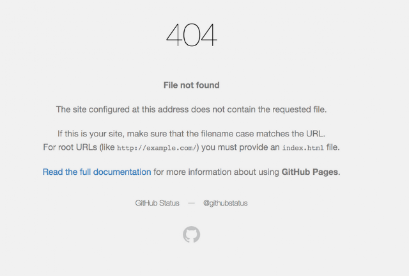Visit the @githubstatus Twitter link
Screen dimensions: 409x276
click(x=226, y=203)
